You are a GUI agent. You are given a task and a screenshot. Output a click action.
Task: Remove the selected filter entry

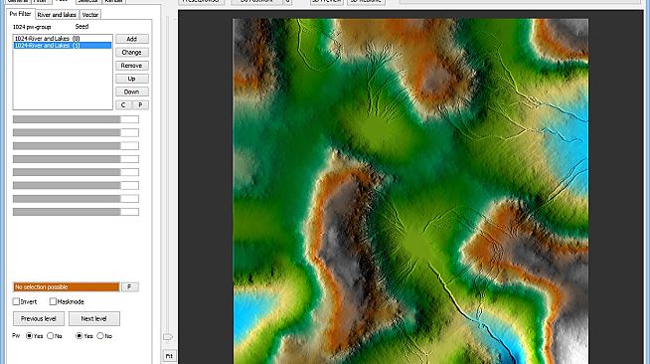(x=132, y=66)
